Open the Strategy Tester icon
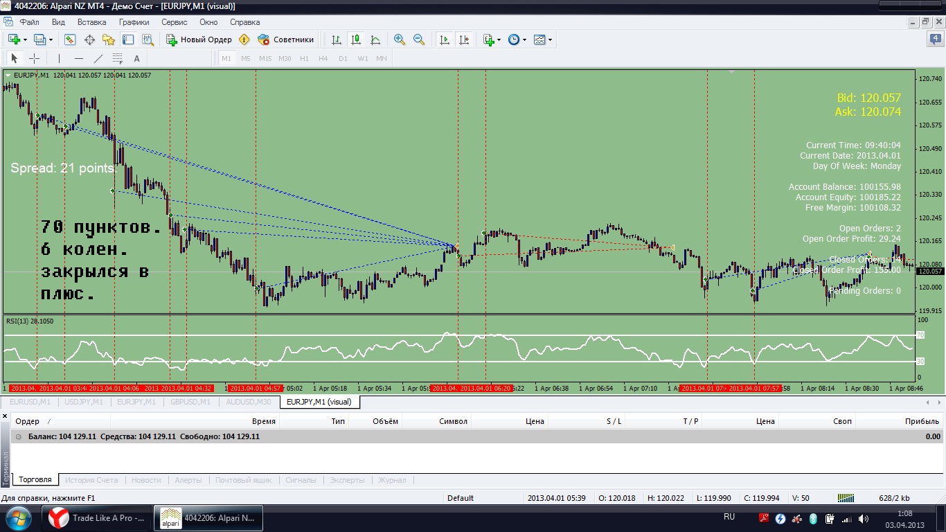Screen dimensions: 946x532 point(148,39)
